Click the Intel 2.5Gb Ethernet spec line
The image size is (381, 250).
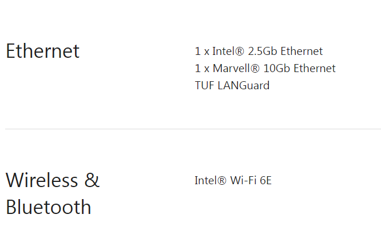(259, 51)
